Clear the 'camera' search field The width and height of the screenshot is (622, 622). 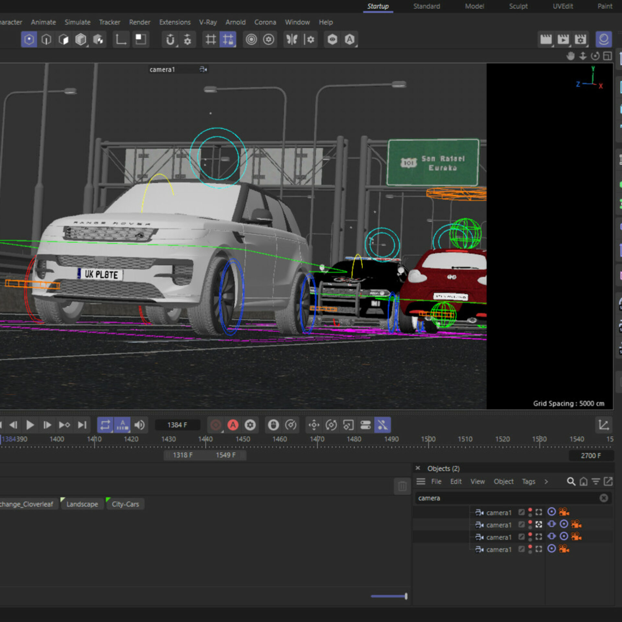coord(604,498)
